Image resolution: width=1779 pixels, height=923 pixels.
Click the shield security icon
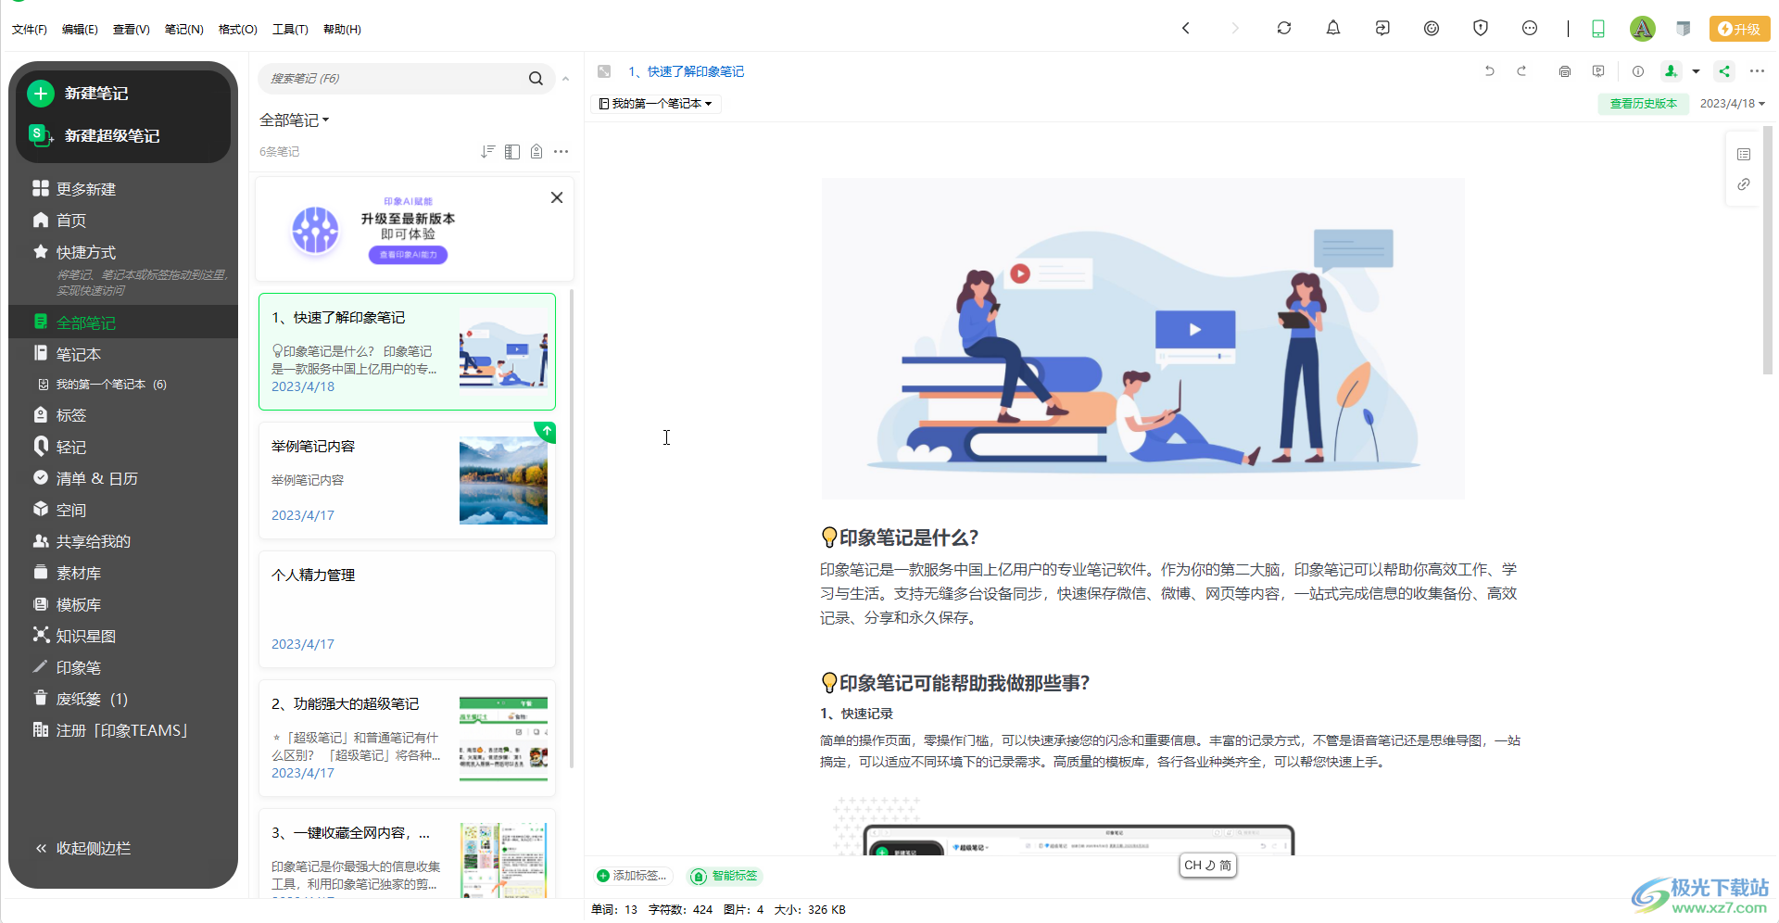coord(1481,28)
